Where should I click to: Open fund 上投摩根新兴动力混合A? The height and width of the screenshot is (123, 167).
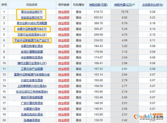32,86
